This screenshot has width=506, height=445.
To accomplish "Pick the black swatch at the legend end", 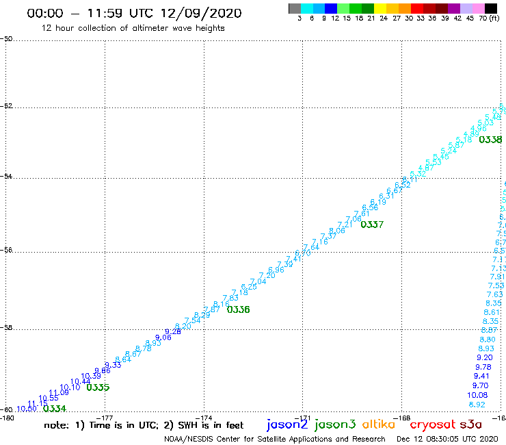I will [491, 8].
